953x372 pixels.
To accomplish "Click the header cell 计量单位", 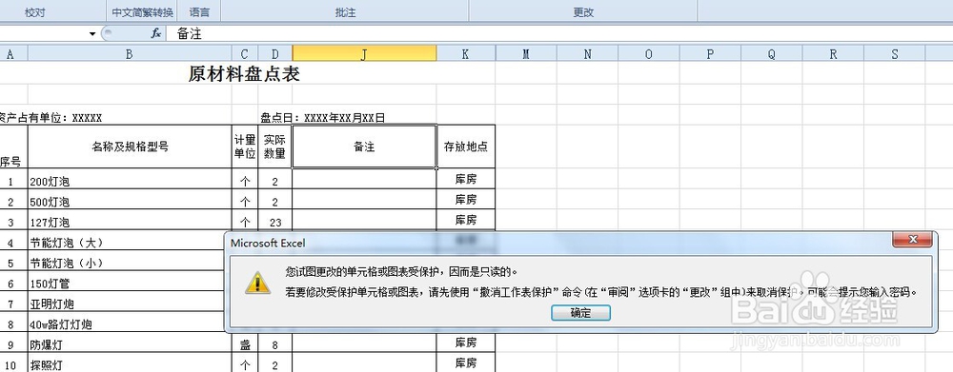I will [245, 147].
